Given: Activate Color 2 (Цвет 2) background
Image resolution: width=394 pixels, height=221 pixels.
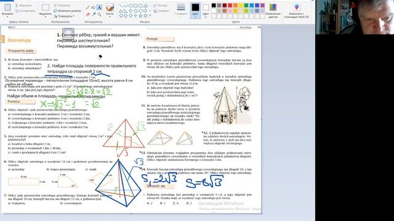Looking at the screenshot, I should click(x=206, y=10).
